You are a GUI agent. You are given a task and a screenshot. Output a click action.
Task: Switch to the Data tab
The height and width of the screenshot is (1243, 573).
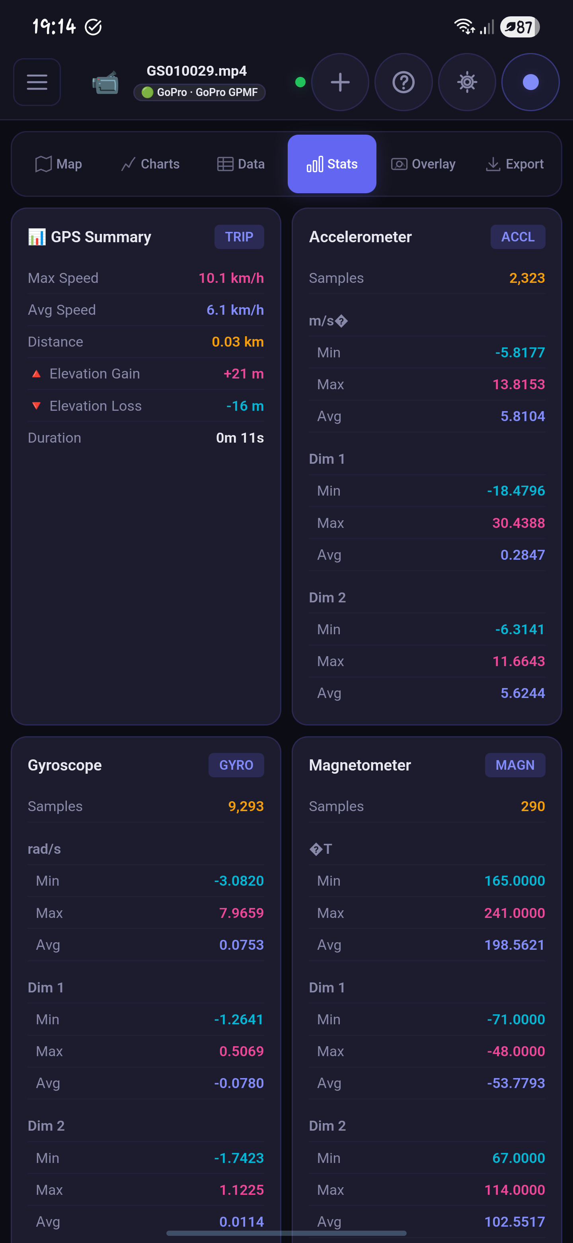240,164
